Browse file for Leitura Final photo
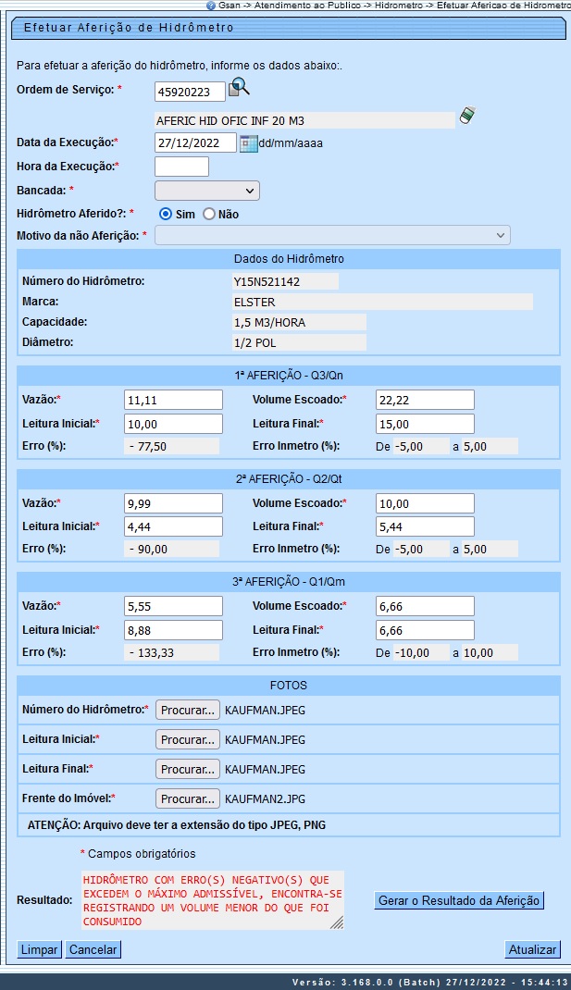The image size is (571, 990). (188, 769)
